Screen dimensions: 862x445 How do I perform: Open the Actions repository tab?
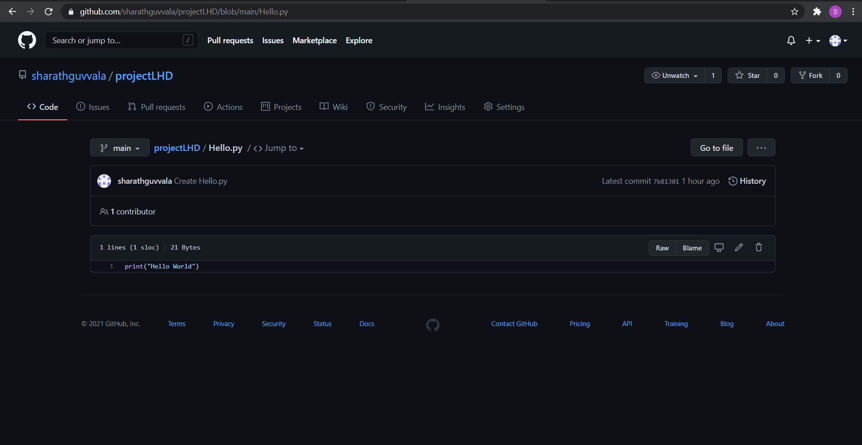(x=223, y=107)
